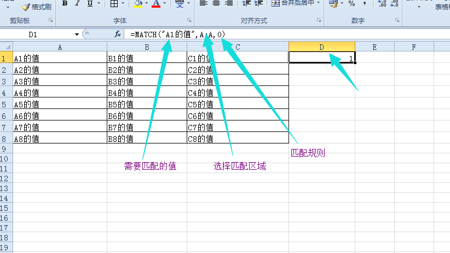The height and width of the screenshot is (253, 450).
Task: Increase decimal places
Action: [382, 3]
